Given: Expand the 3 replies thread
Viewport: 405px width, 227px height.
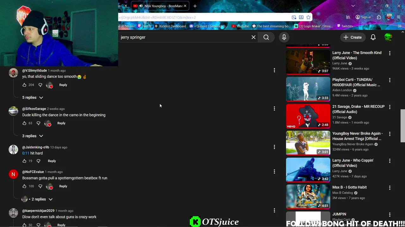Looking at the screenshot, I should tap(32, 136).
